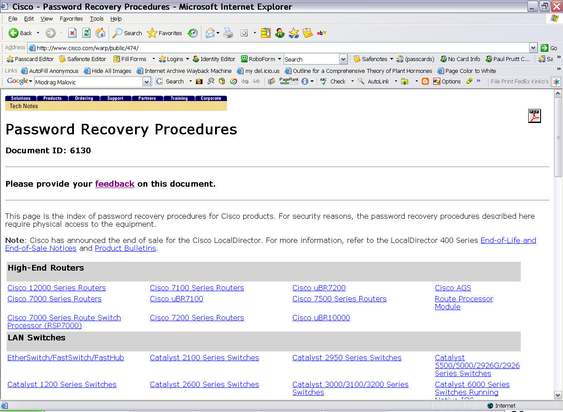Expand the Safenotes dropdown

tap(391, 59)
